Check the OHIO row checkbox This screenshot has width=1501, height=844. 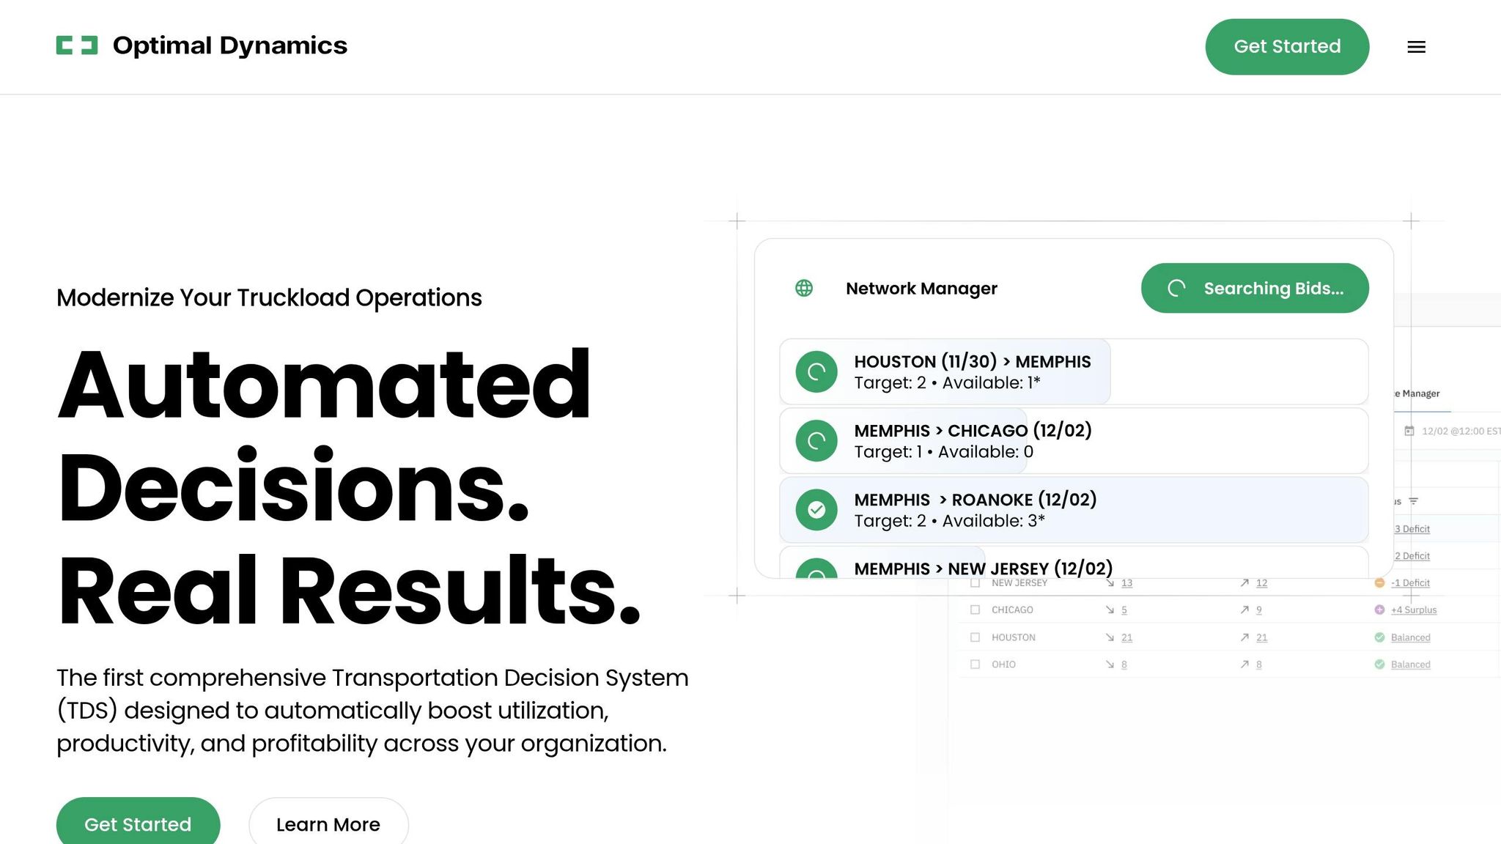click(x=975, y=665)
